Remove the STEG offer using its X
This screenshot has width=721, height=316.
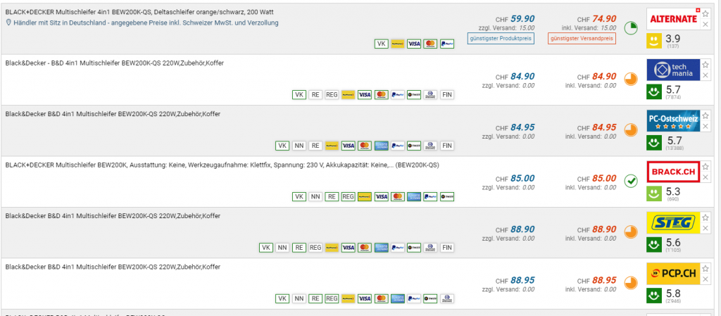pyautogui.click(x=706, y=228)
